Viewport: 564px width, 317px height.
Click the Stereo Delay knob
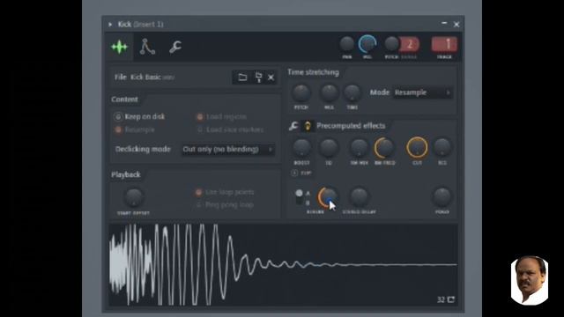pyautogui.click(x=359, y=196)
